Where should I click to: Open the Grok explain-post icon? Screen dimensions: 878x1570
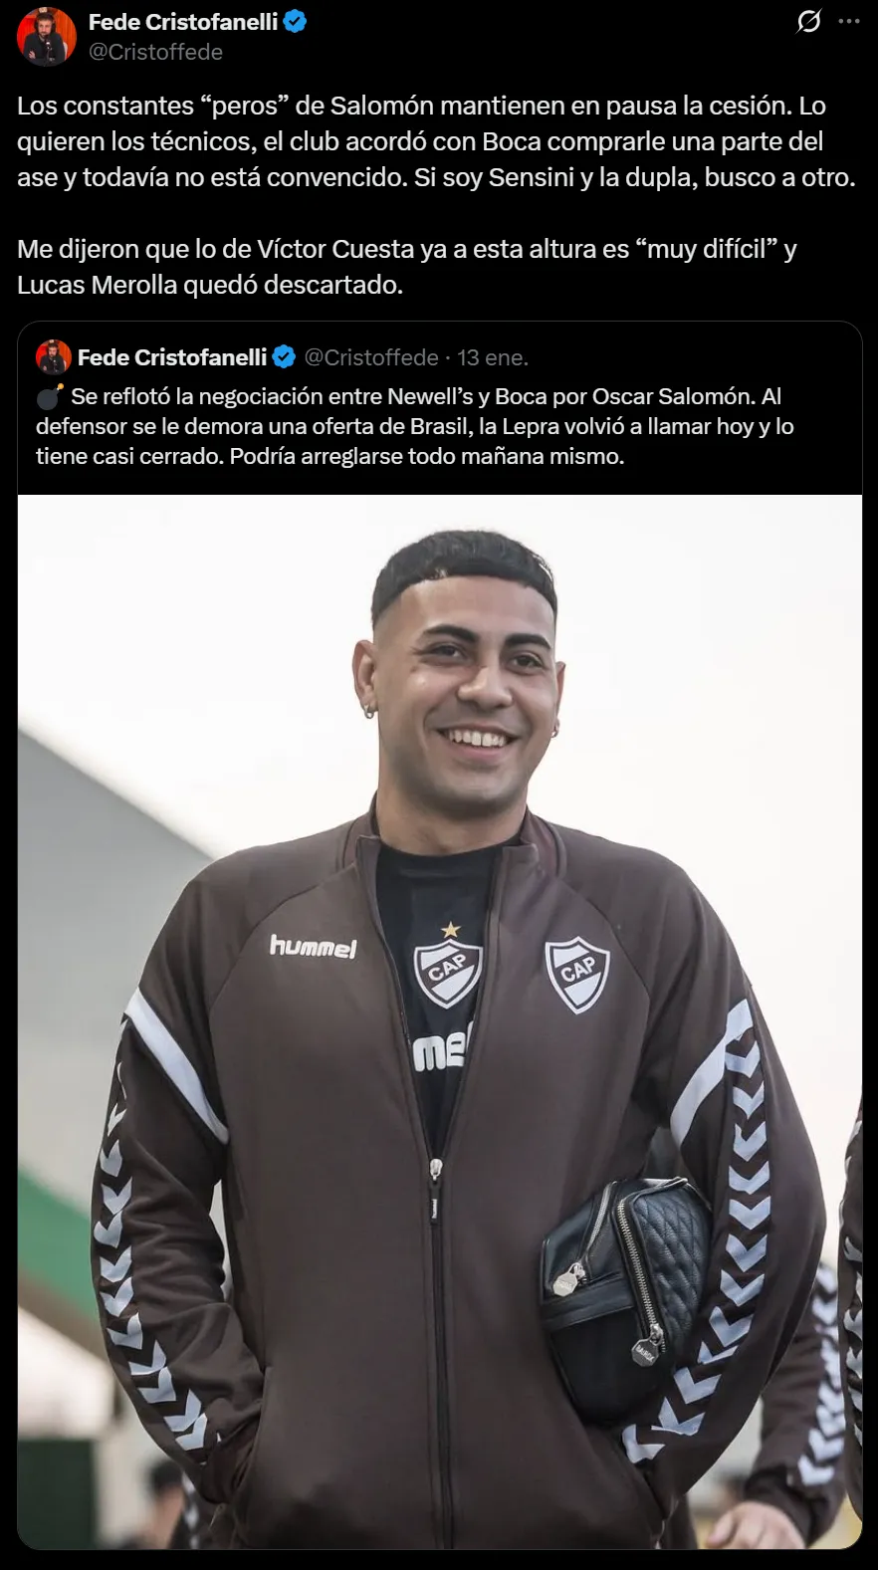click(x=809, y=21)
